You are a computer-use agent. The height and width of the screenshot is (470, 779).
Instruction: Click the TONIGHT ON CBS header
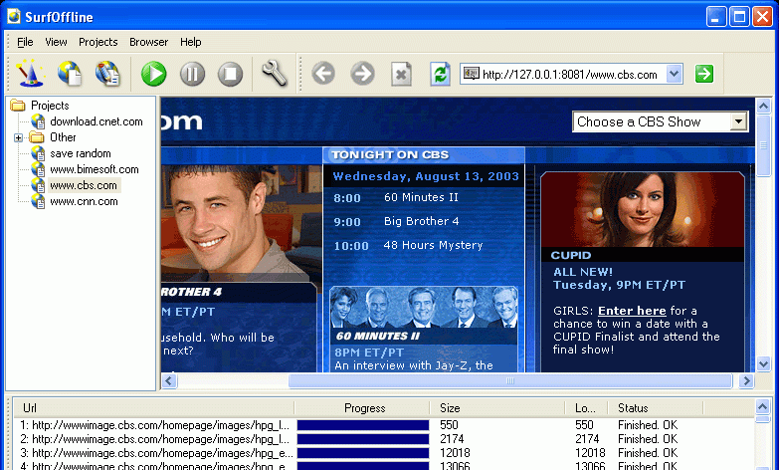point(390,154)
